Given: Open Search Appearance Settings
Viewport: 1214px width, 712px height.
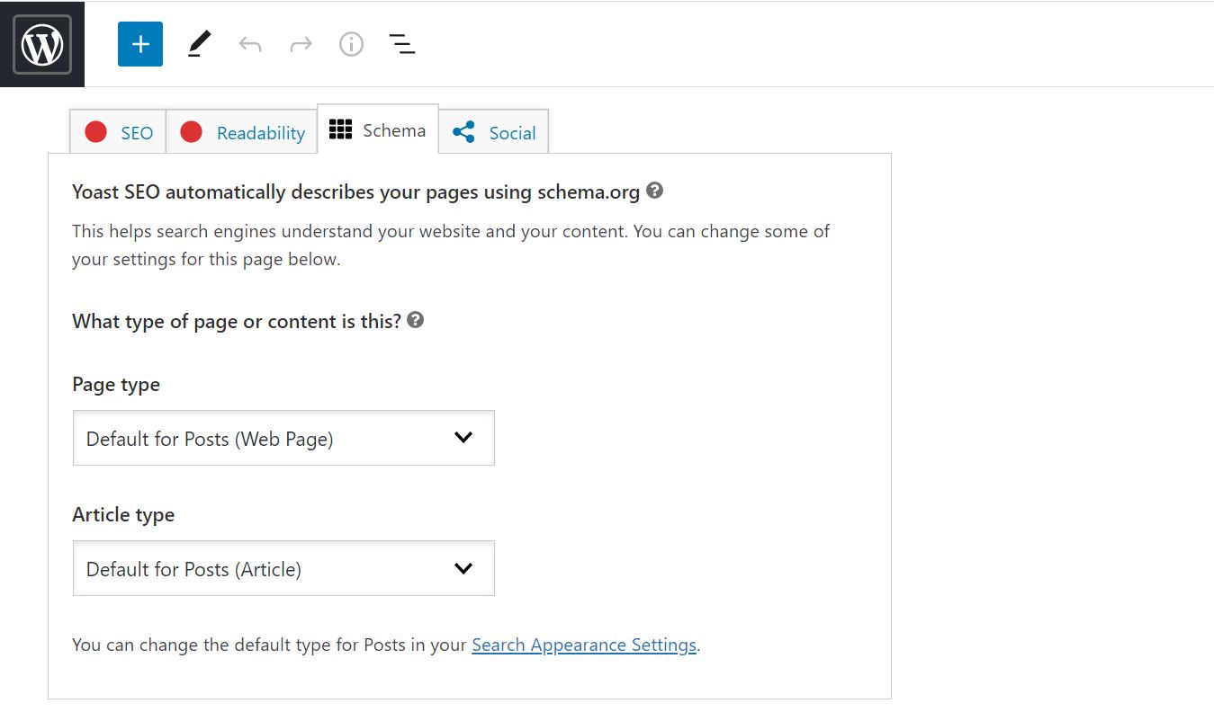Looking at the screenshot, I should (583, 645).
